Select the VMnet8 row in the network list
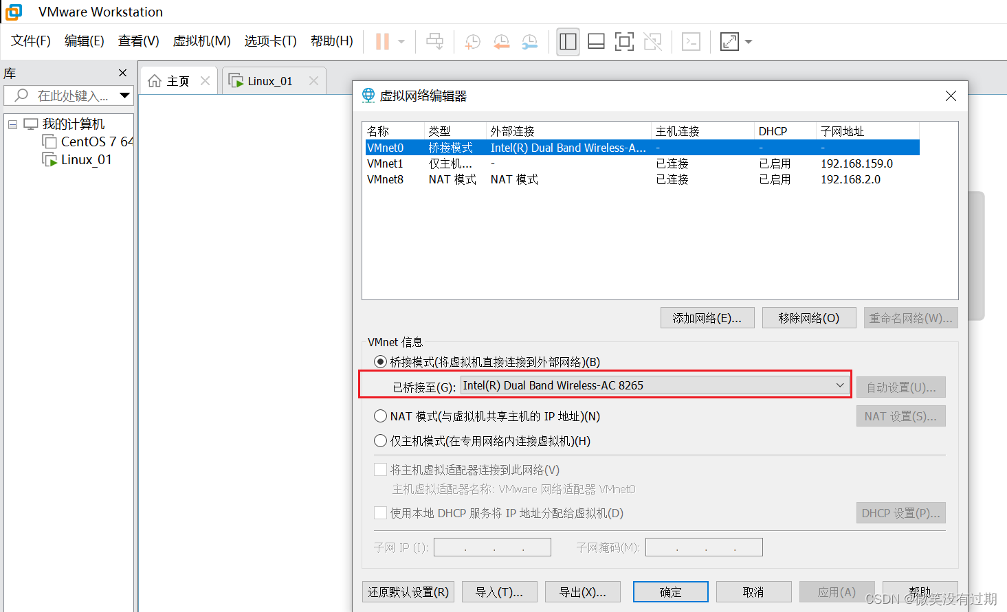The image size is (1007, 612). (x=643, y=179)
